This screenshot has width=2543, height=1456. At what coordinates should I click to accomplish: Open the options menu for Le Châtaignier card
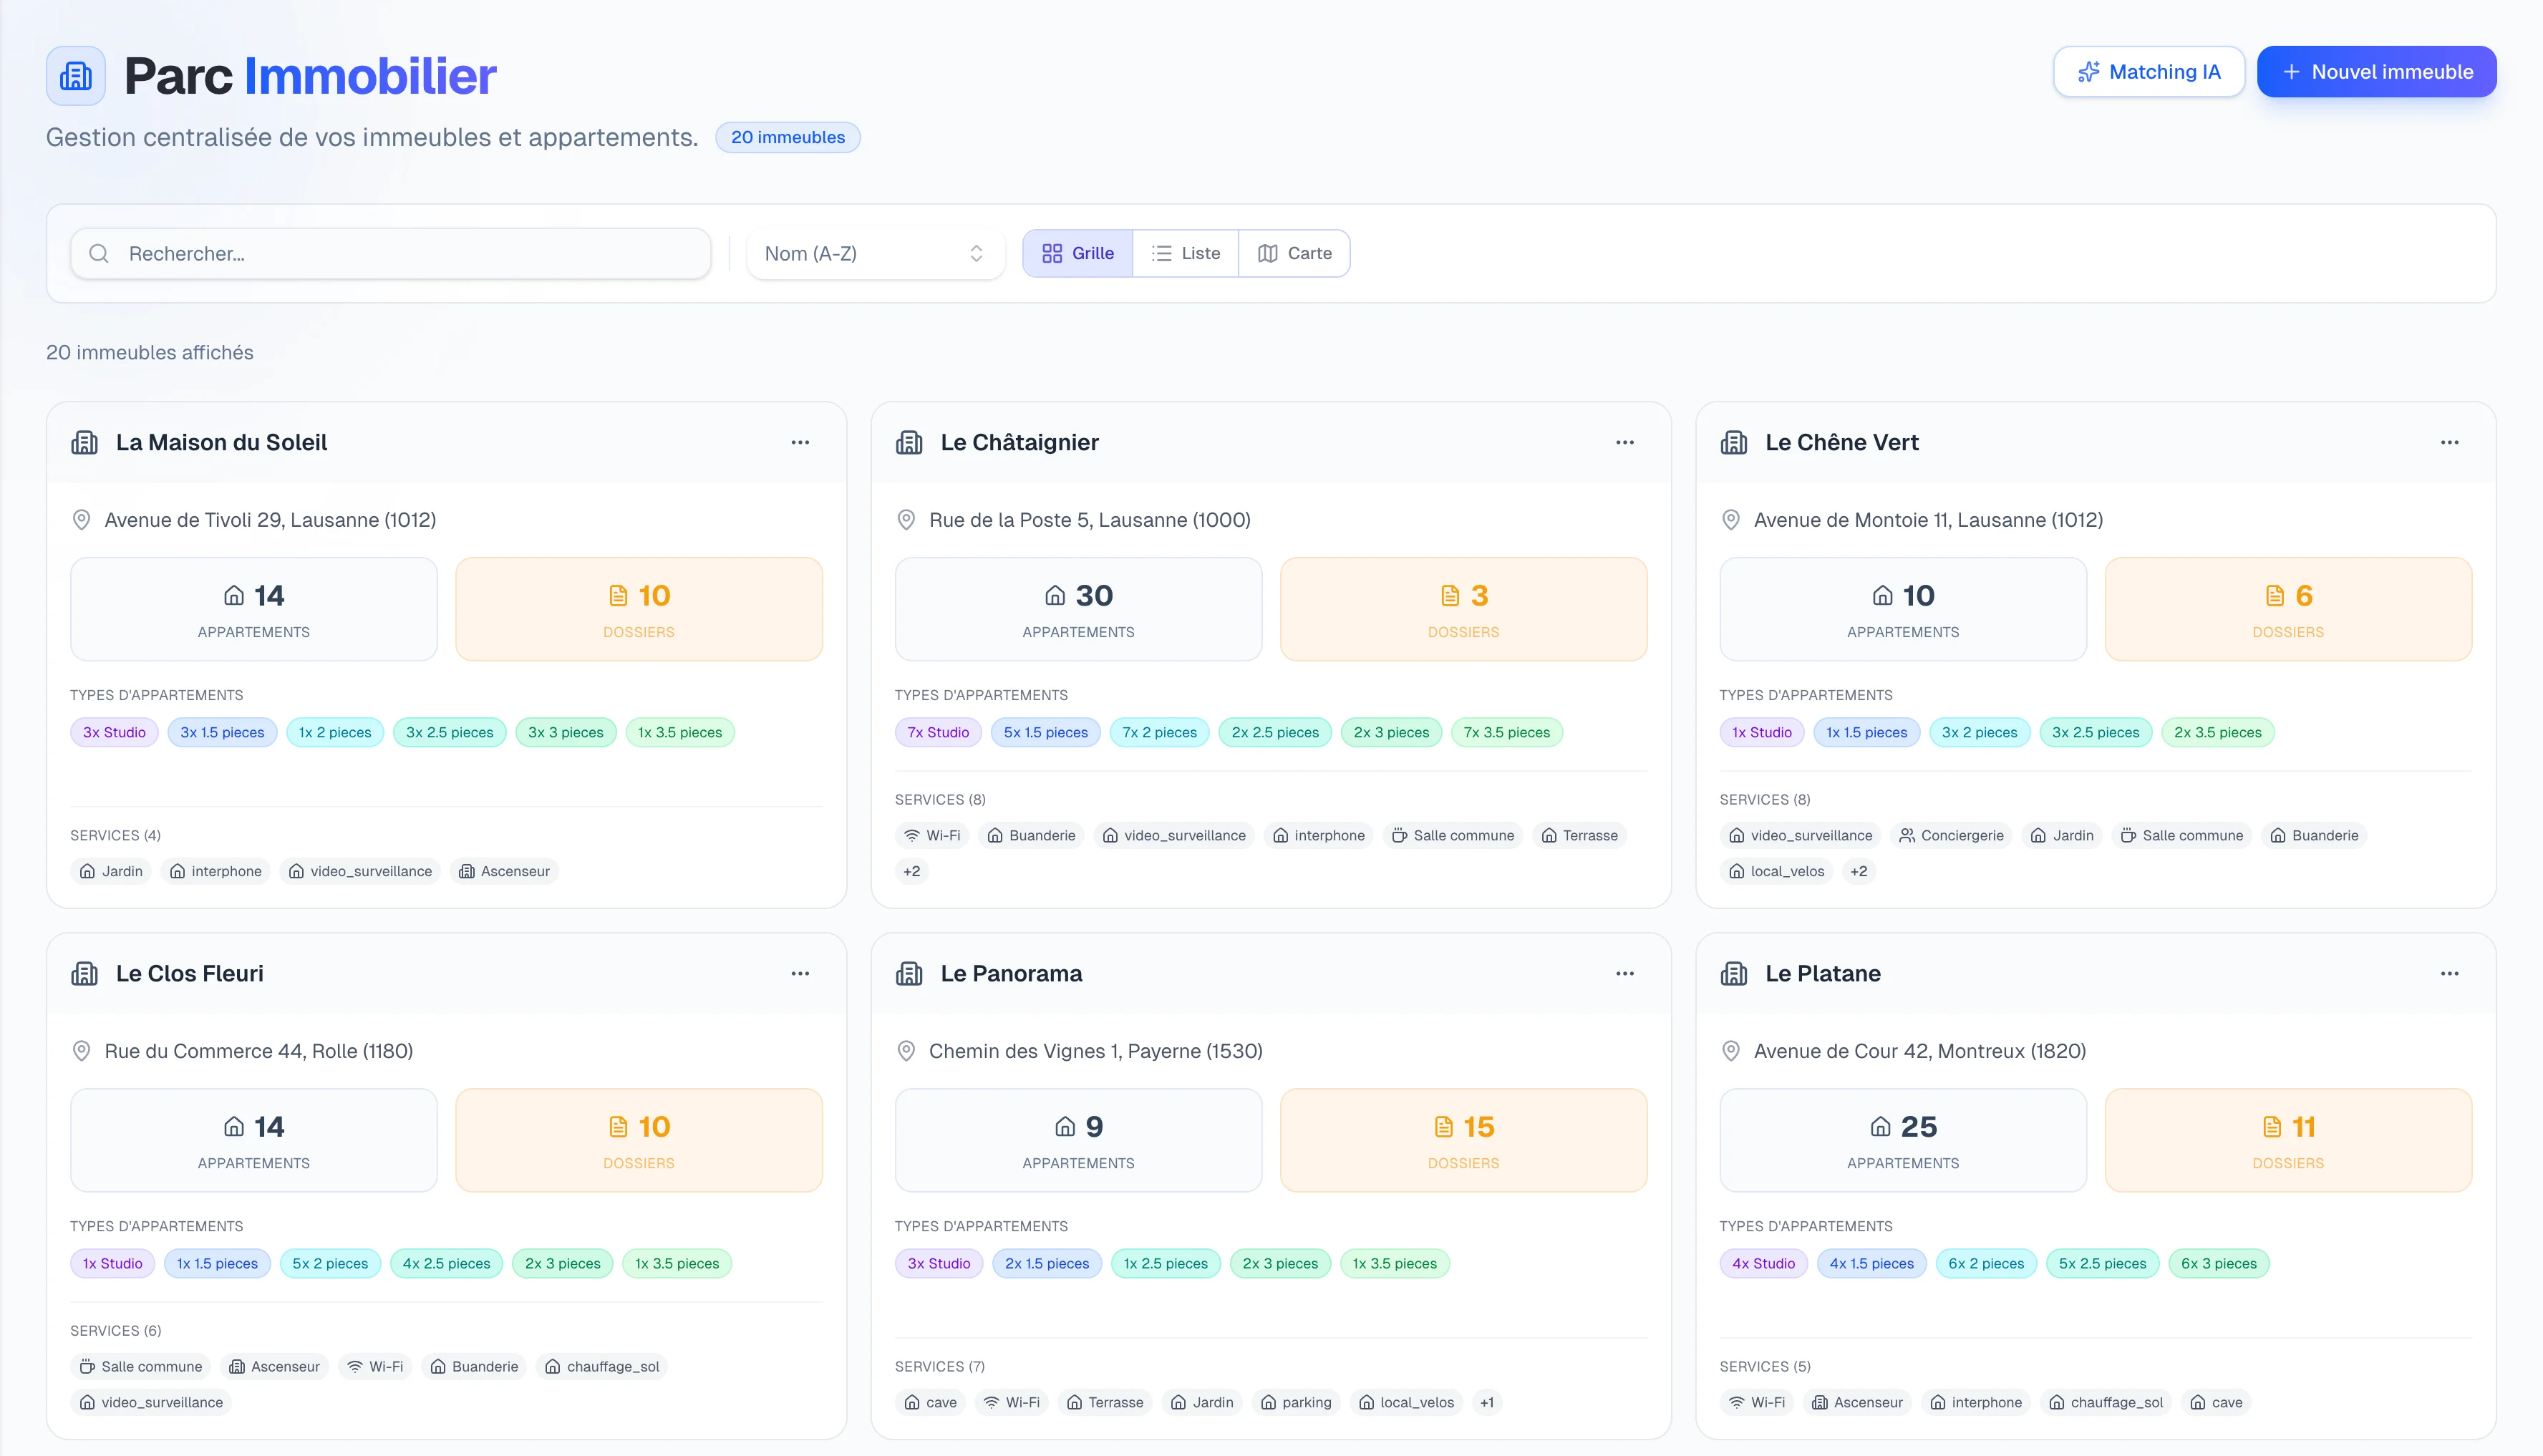(1624, 442)
